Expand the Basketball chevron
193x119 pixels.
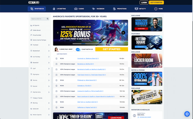(49, 51)
